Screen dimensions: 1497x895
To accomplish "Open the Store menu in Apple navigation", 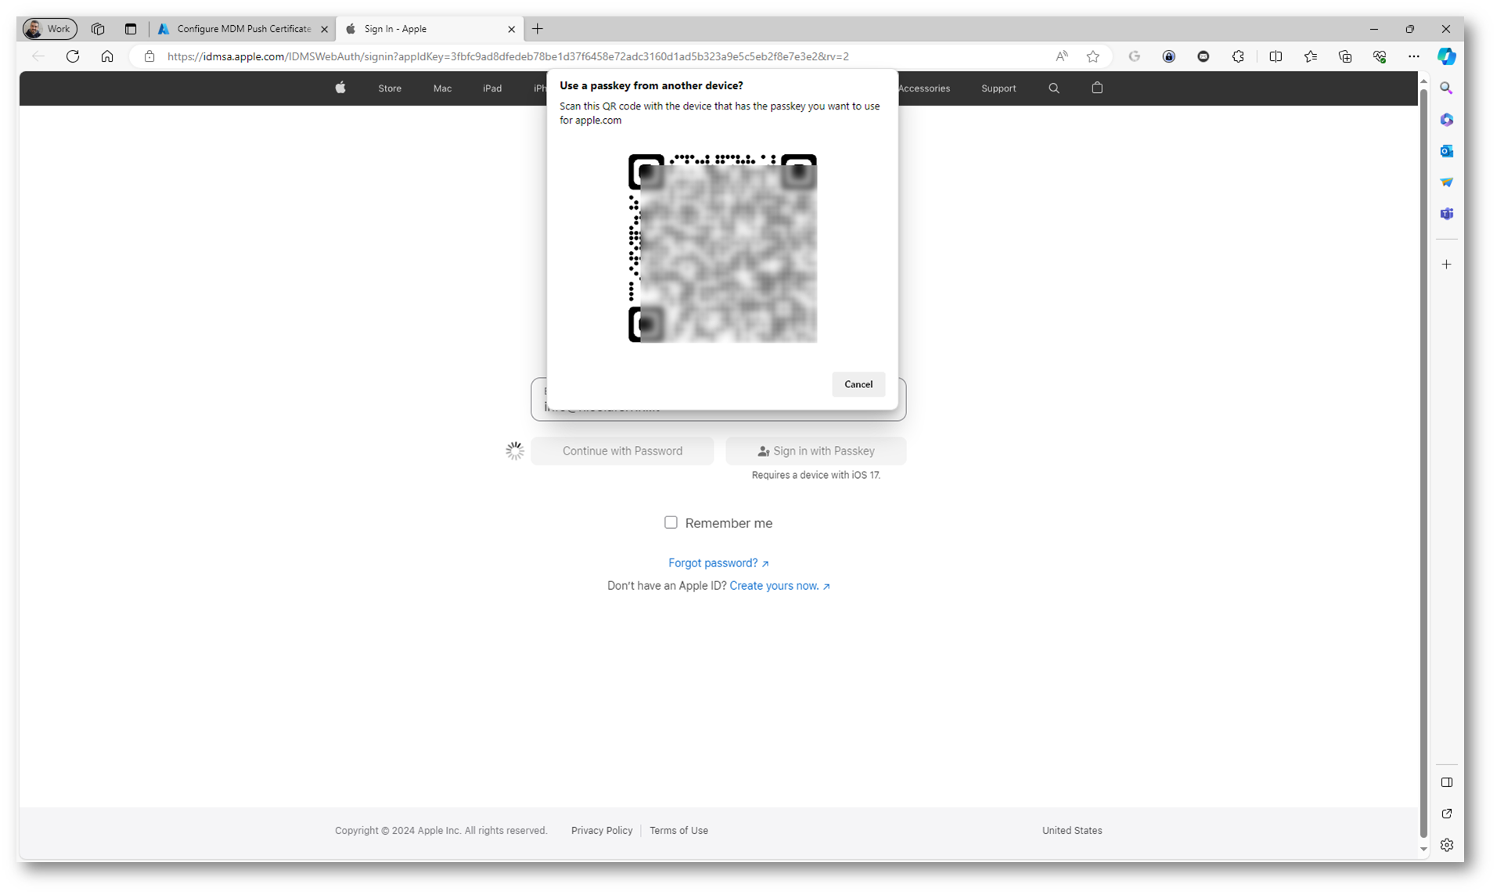I will [390, 88].
